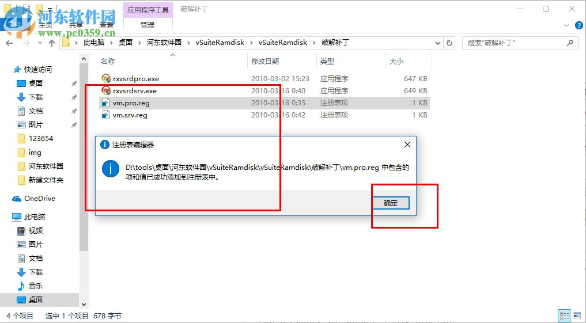Image resolution: width=586 pixels, height=323 pixels.
Task: Navigate to first vSuiteRamdisk breadcrumb
Action: click(x=220, y=43)
